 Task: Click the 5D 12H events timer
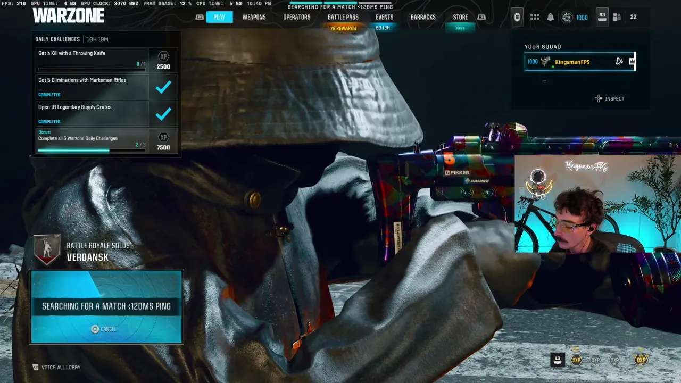(384, 28)
